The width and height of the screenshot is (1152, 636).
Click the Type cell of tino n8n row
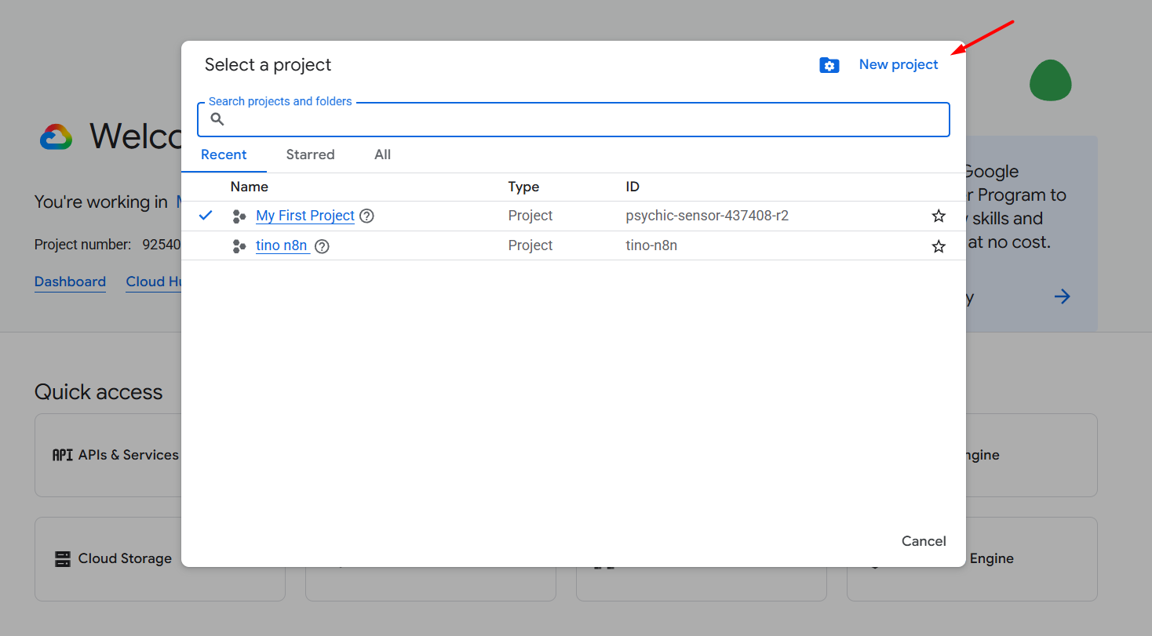point(530,245)
